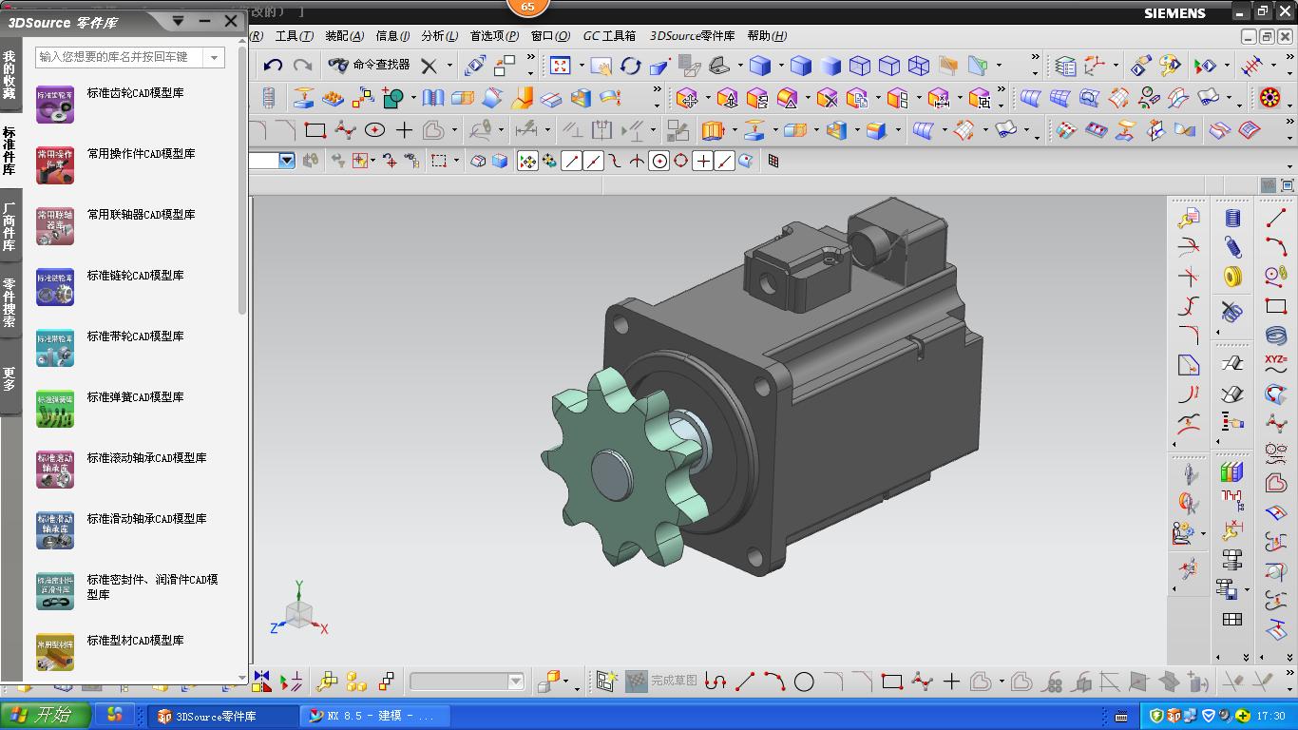Toggle the Midpoint snap option

pyautogui.click(x=594, y=162)
